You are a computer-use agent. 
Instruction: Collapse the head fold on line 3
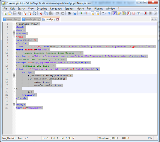click(14, 30)
